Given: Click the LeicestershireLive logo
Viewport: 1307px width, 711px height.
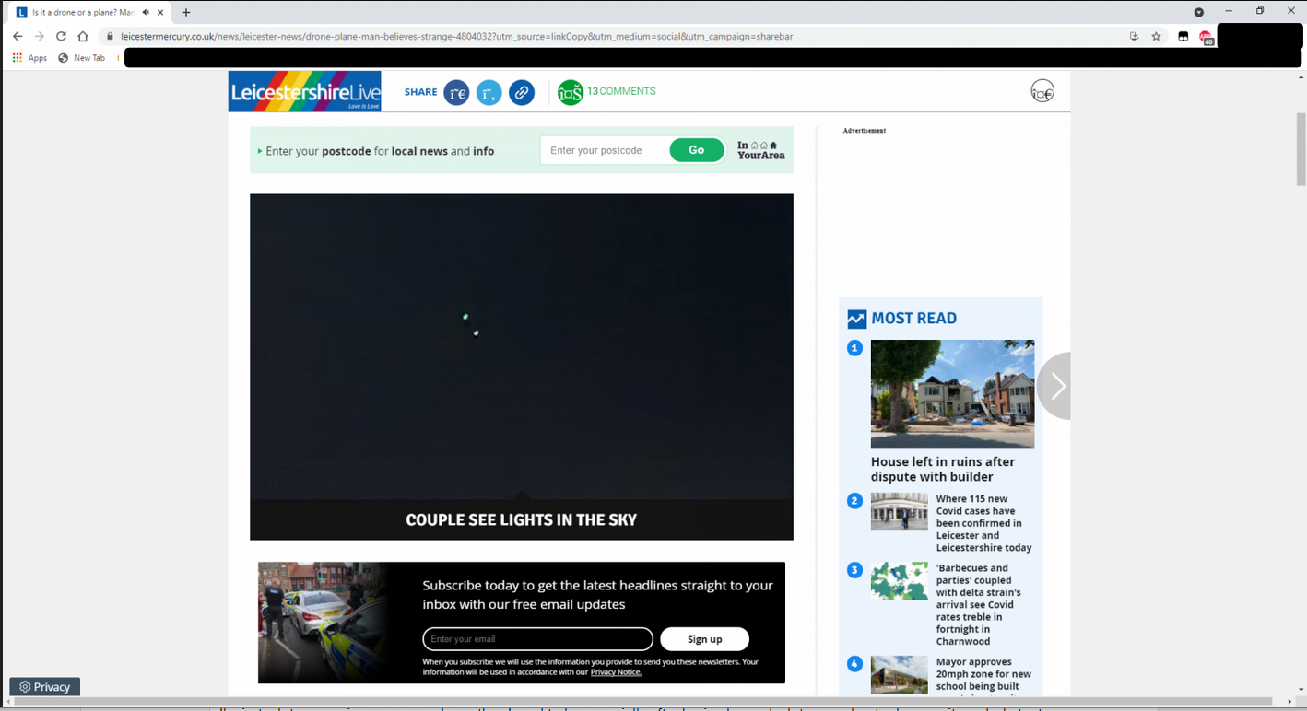Looking at the screenshot, I should click(x=304, y=91).
